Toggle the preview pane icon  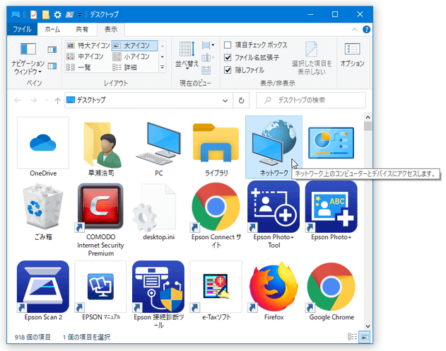pos(52,50)
